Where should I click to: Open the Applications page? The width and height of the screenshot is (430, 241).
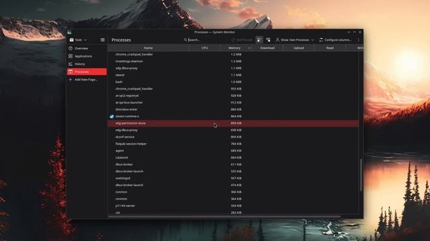(x=87, y=56)
